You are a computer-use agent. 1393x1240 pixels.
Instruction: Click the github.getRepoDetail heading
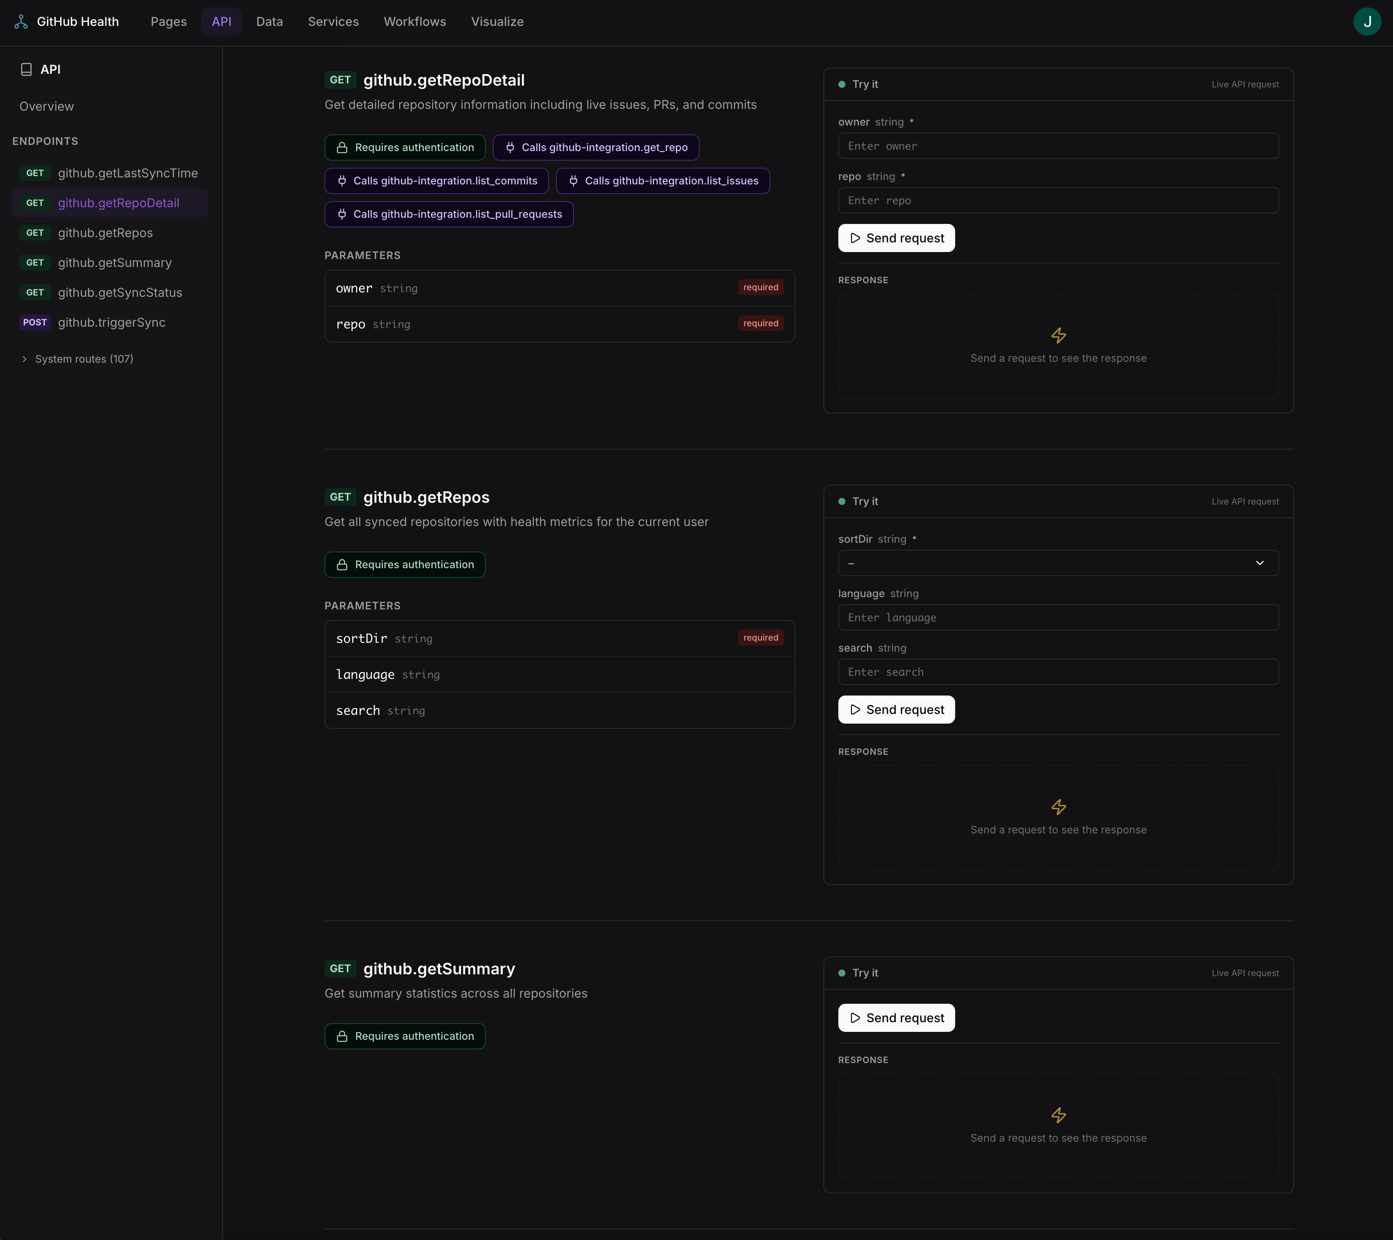444,80
